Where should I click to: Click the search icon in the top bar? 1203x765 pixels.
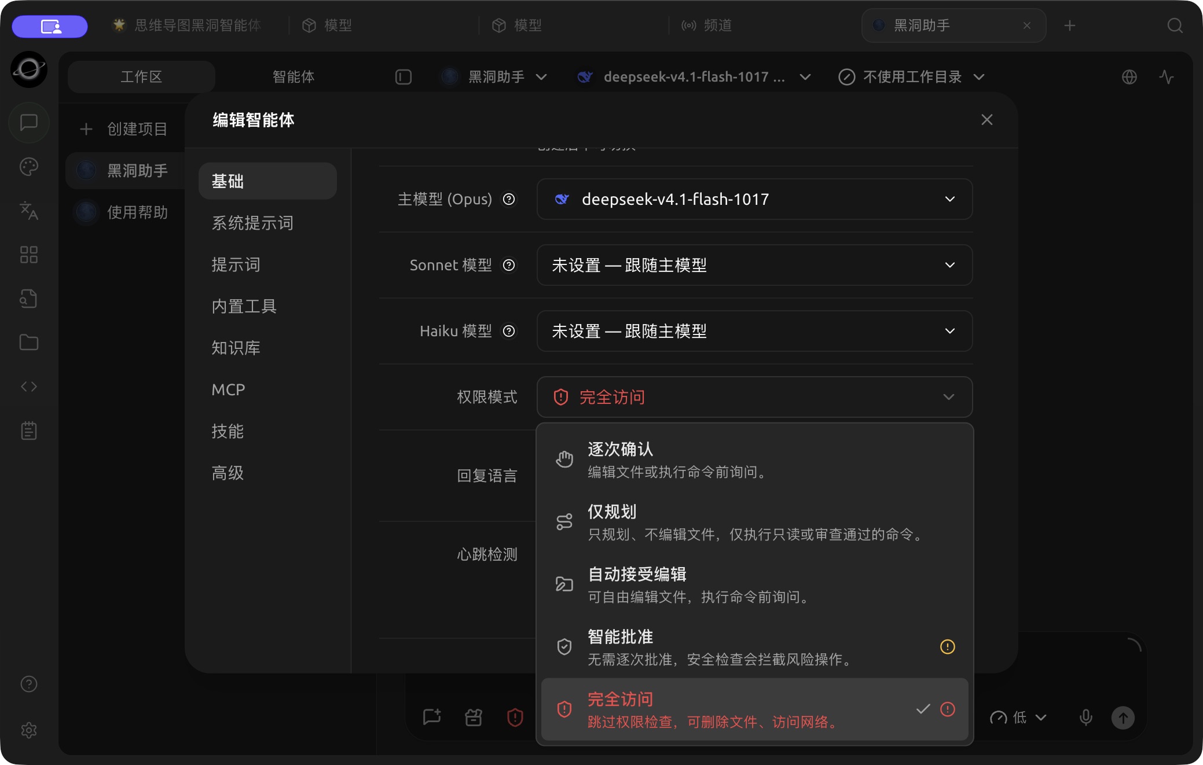1175,25
